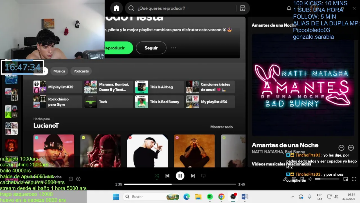Open the first mix card with pink background
This screenshot has width=360, height=203.
click(x=54, y=151)
